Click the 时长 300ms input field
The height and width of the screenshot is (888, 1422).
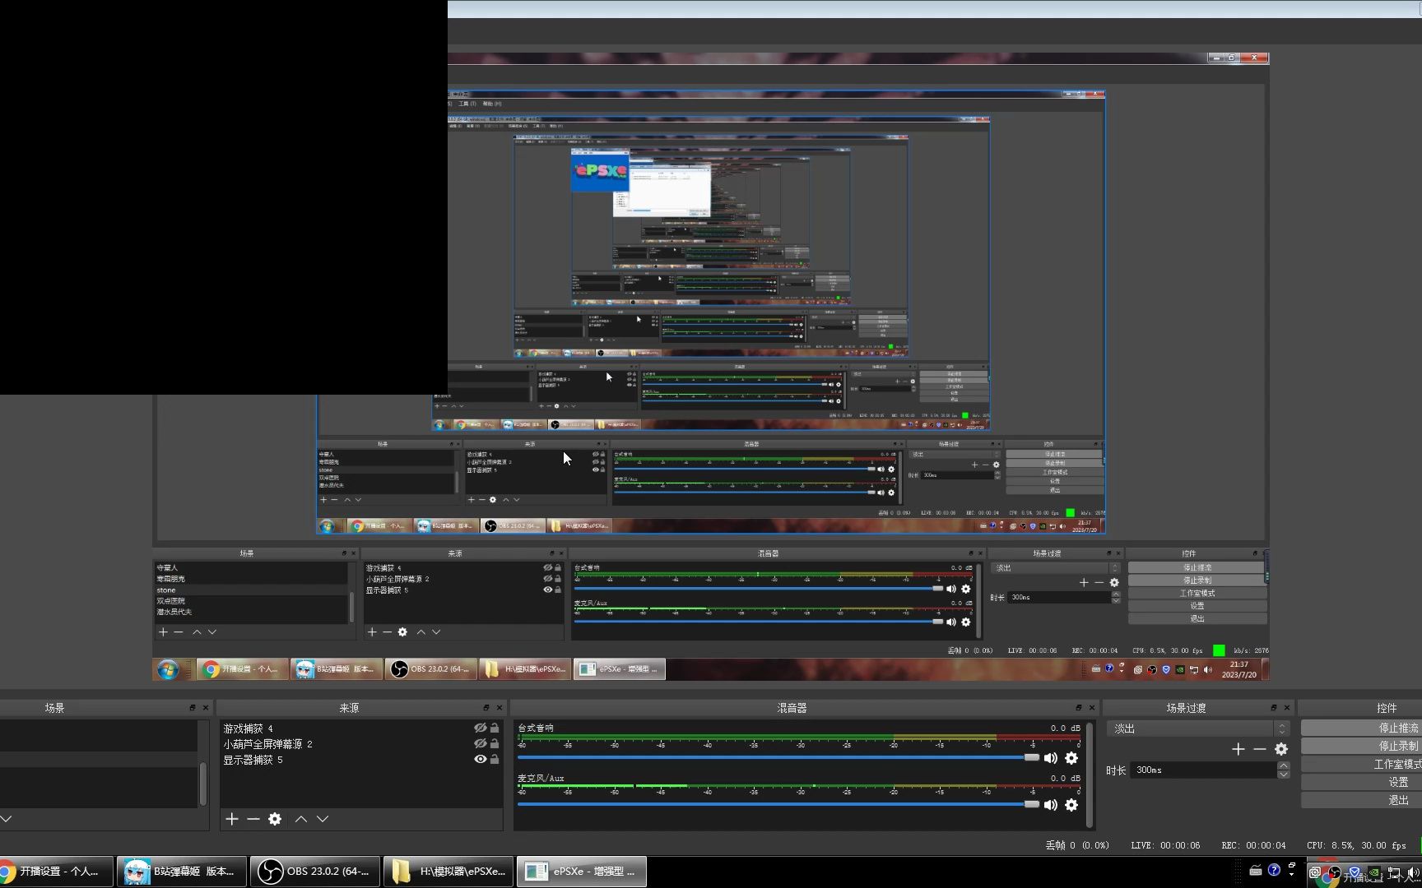1203,770
